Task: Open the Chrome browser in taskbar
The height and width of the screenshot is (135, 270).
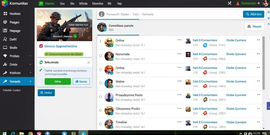Action: [31, 133]
